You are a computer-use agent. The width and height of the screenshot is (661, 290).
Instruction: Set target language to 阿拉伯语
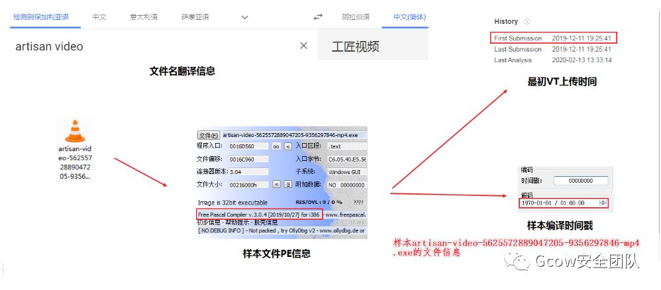pos(356,17)
